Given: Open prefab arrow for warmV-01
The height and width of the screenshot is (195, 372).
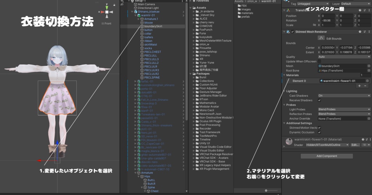Looking at the screenshot, I should 183,15.
